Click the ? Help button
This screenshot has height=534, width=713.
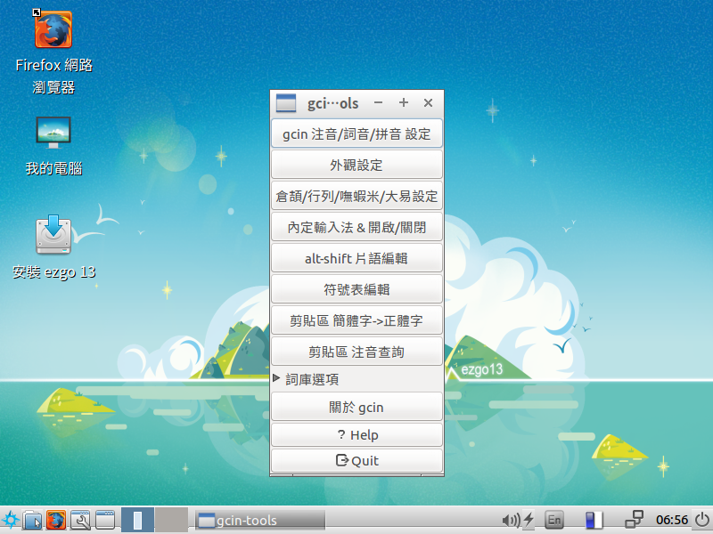(x=356, y=435)
